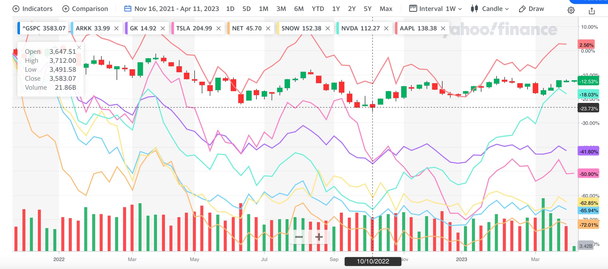Click the 2022 time axis label
The height and width of the screenshot is (269, 608).
point(59,259)
